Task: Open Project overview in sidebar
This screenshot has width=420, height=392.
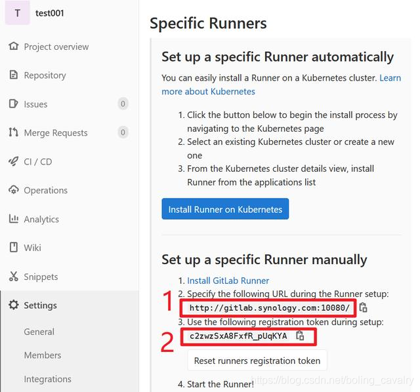Action: click(x=56, y=47)
